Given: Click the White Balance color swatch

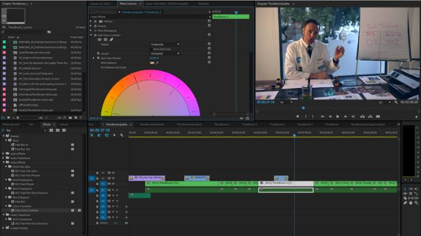Looking at the screenshot, I should click(152, 63).
